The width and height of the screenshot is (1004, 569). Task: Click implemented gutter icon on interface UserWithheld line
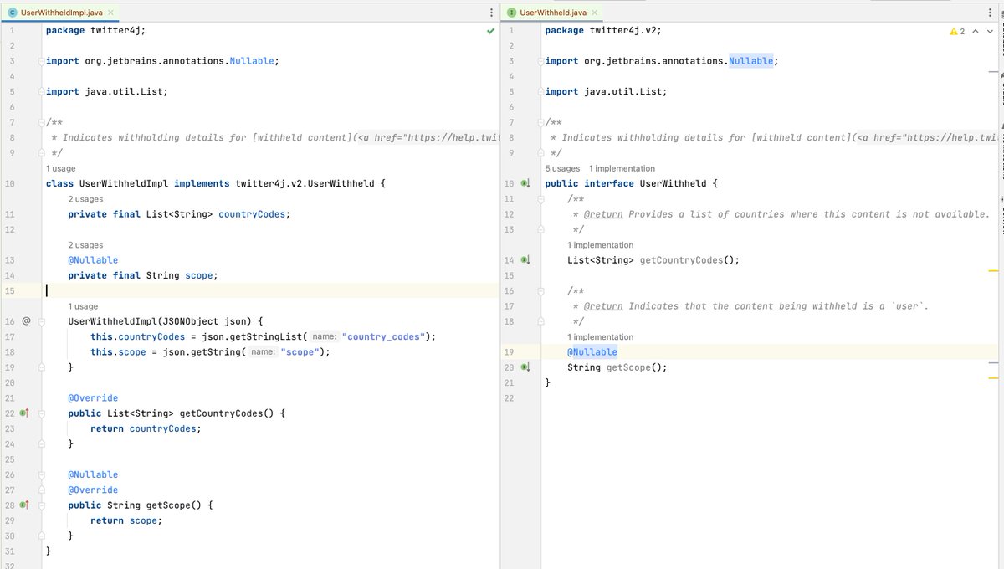tap(525, 183)
